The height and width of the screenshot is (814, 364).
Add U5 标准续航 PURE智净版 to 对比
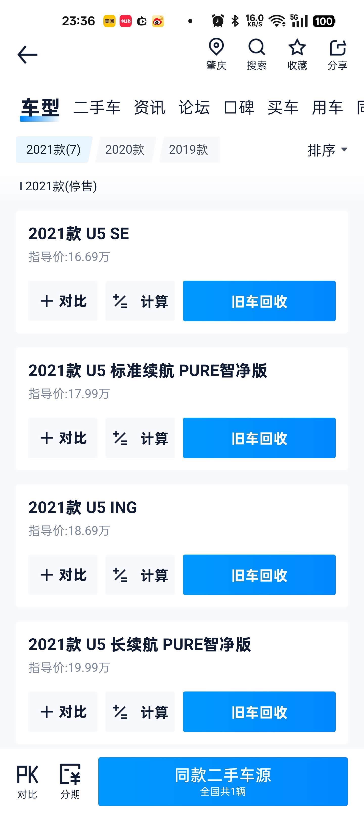point(63,438)
